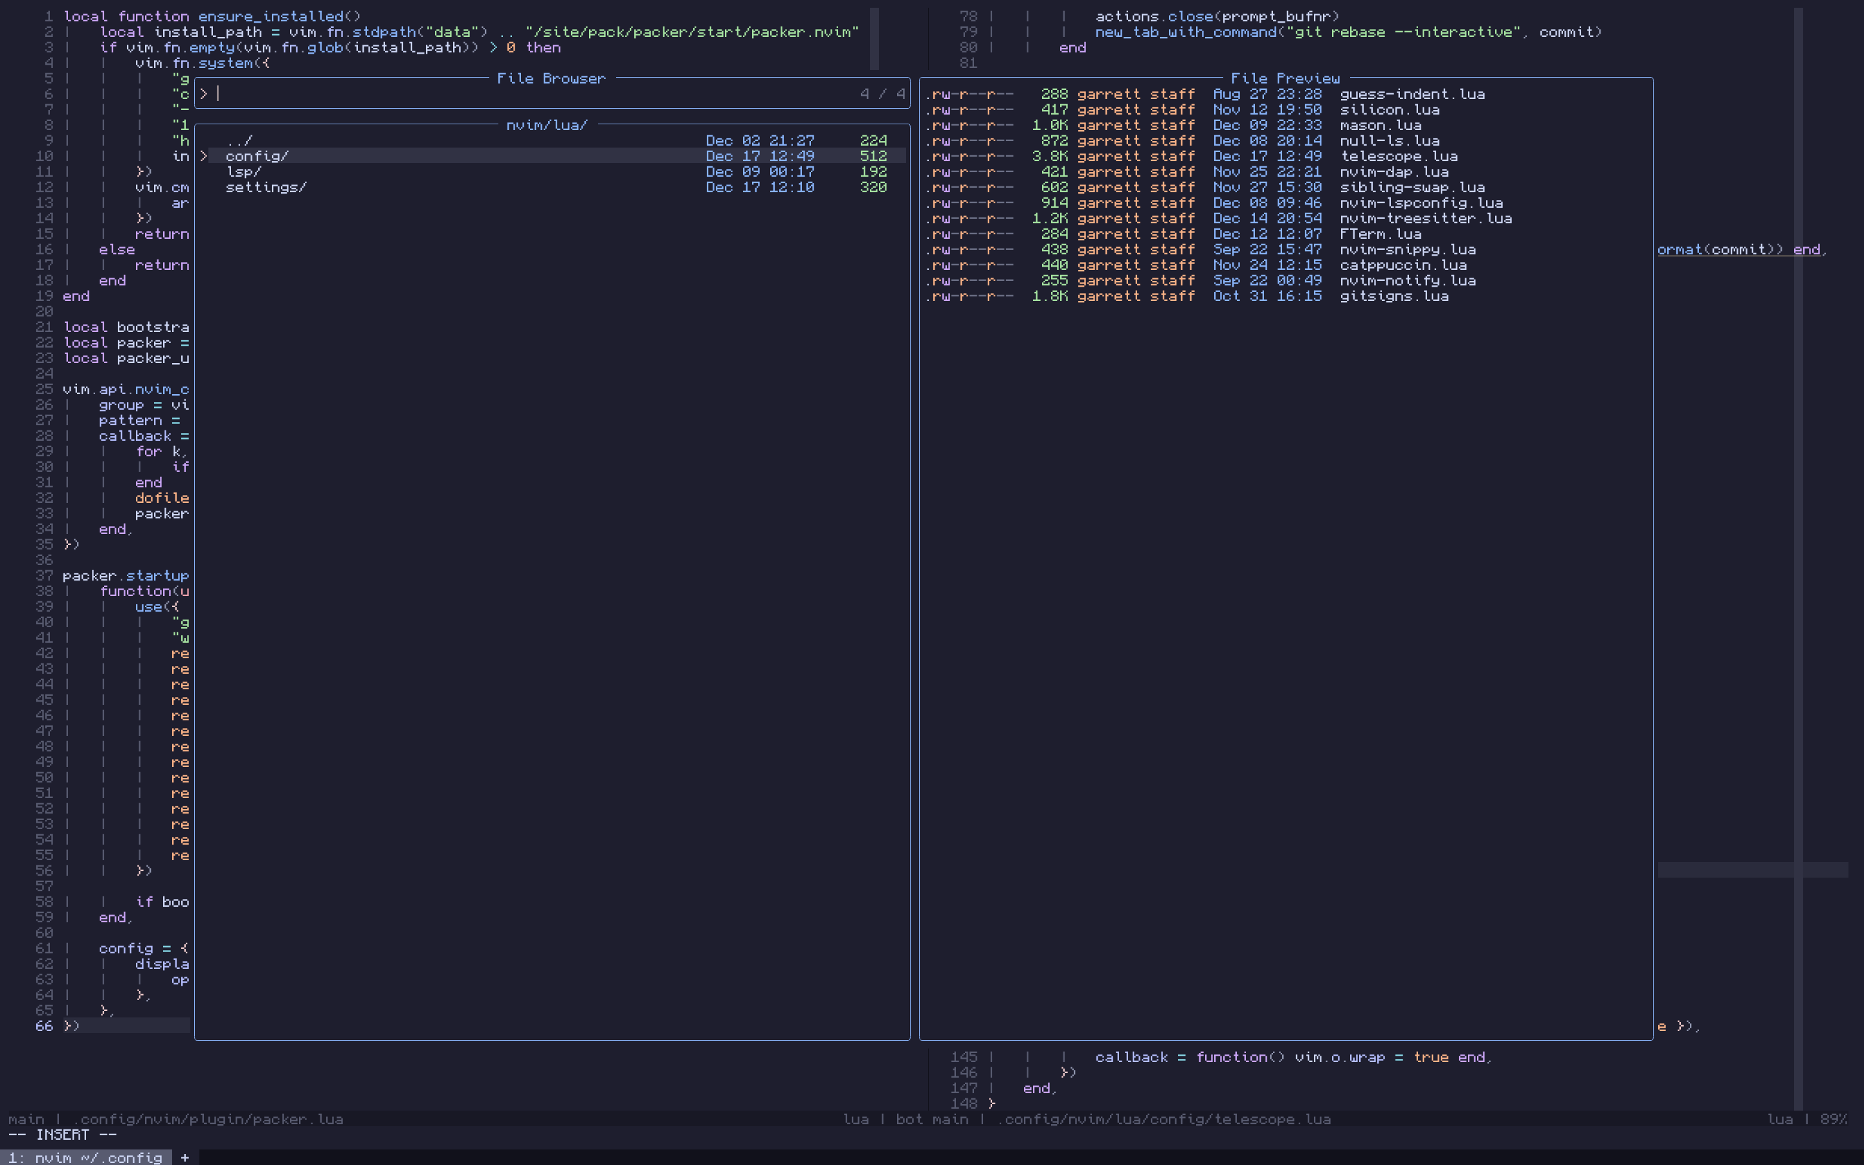This screenshot has height=1165, width=1864.
Task: Click the plus icon to add new tab
Action: (185, 1157)
